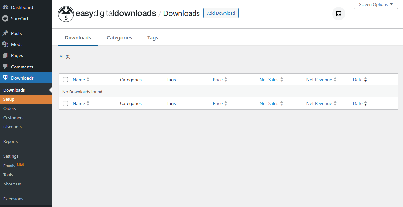Click the Easy Digital Downloads logo
The height and width of the screenshot is (207, 403).
pyautogui.click(x=107, y=14)
